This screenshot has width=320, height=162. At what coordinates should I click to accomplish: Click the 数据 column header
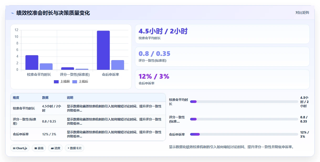pos(45,98)
